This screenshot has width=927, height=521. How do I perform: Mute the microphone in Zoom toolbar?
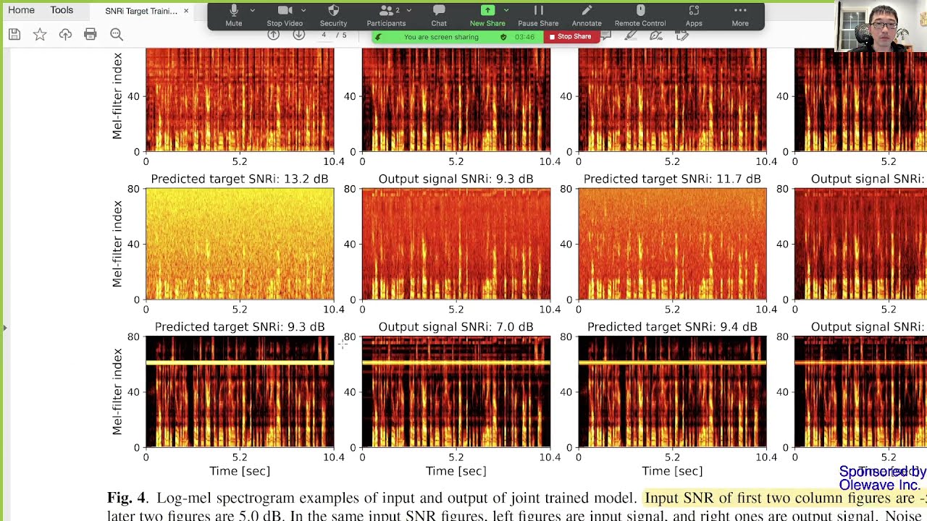[x=233, y=16]
